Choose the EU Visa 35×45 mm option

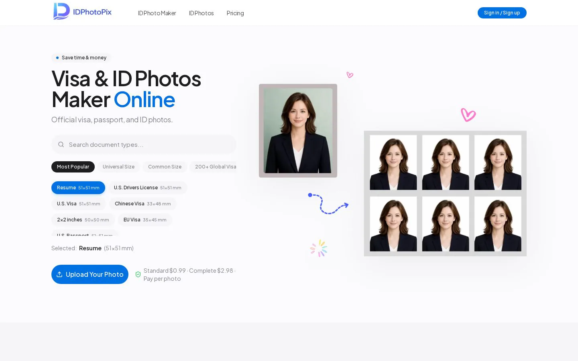pyautogui.click(x=145, y=220)
